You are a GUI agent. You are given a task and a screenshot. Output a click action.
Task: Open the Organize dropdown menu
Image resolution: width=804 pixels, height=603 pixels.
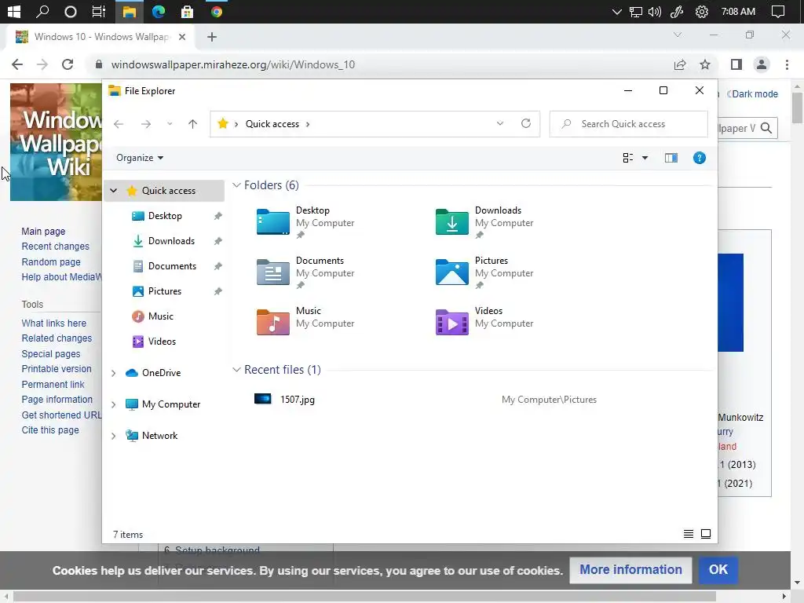[140, 158]
